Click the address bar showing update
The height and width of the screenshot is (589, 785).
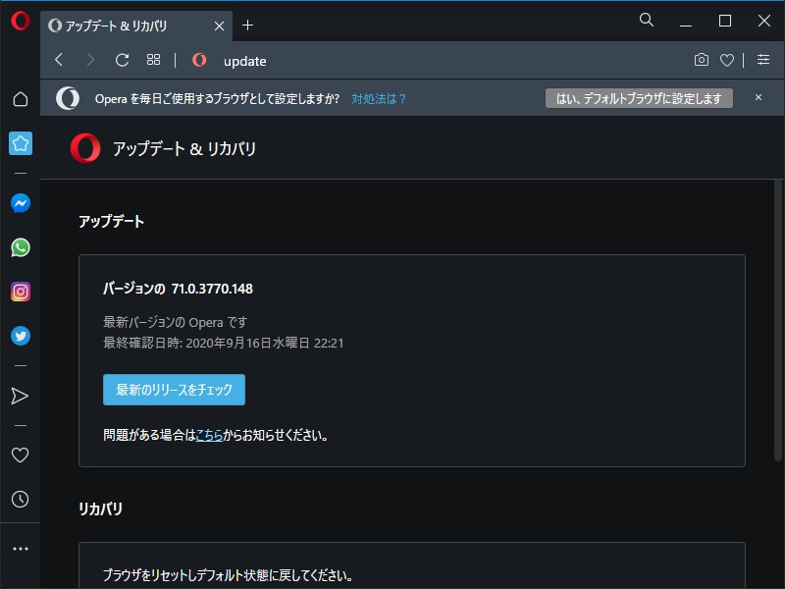450,61
